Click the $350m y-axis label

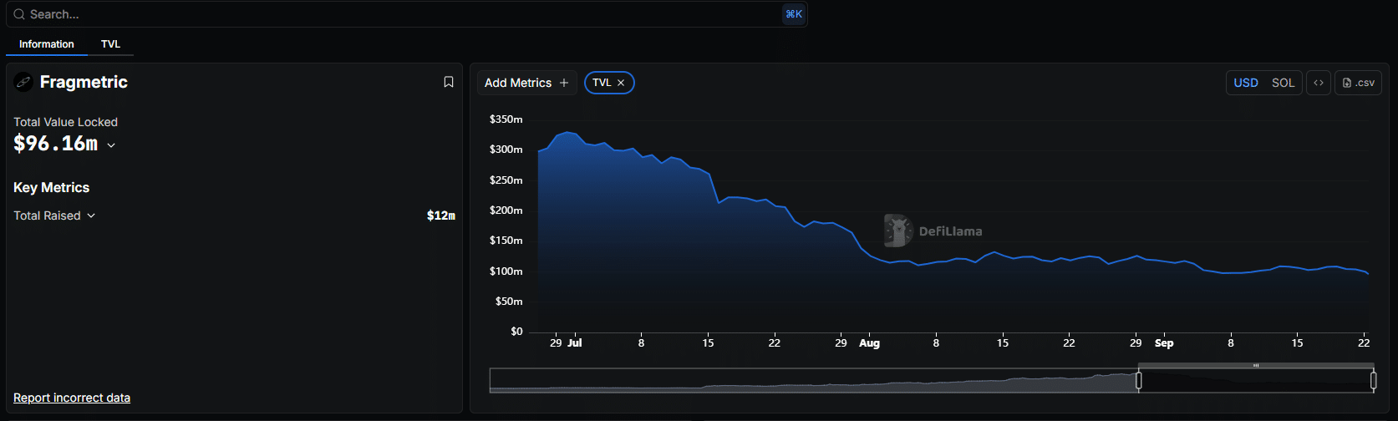pyautogui.click(x=506, y=119)
